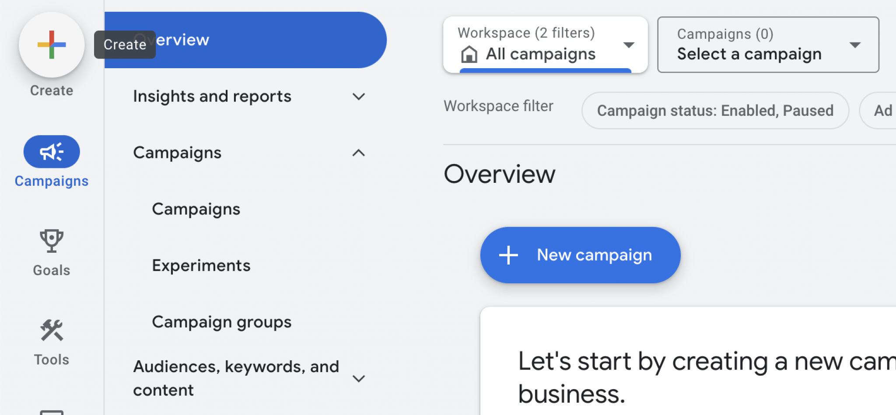This screenshot has width=896, height=415.
Task: Expand Insights and reports section
Action: [358, 97]
